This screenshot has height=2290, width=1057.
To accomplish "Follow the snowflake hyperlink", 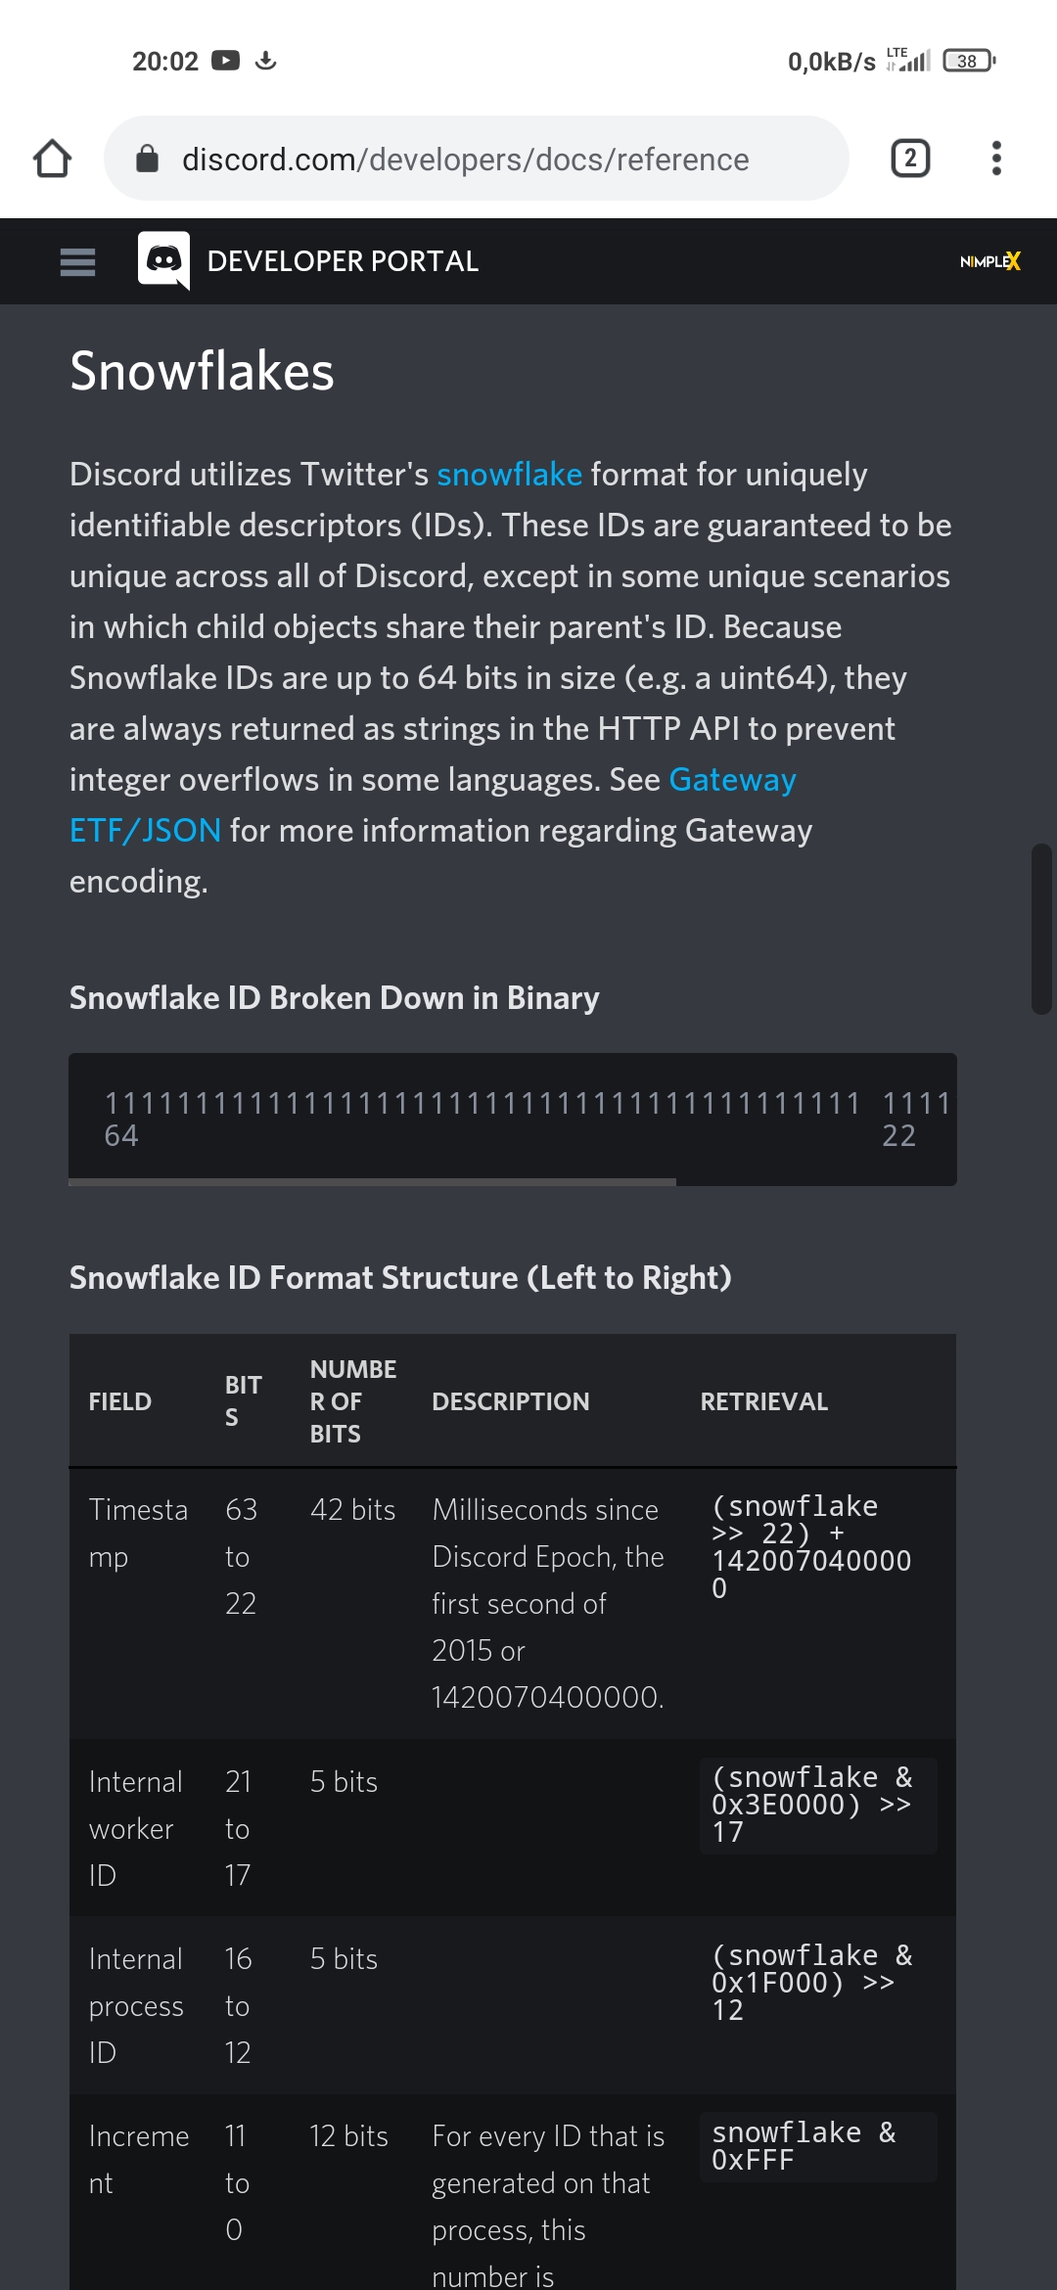I will pos(509,475).
